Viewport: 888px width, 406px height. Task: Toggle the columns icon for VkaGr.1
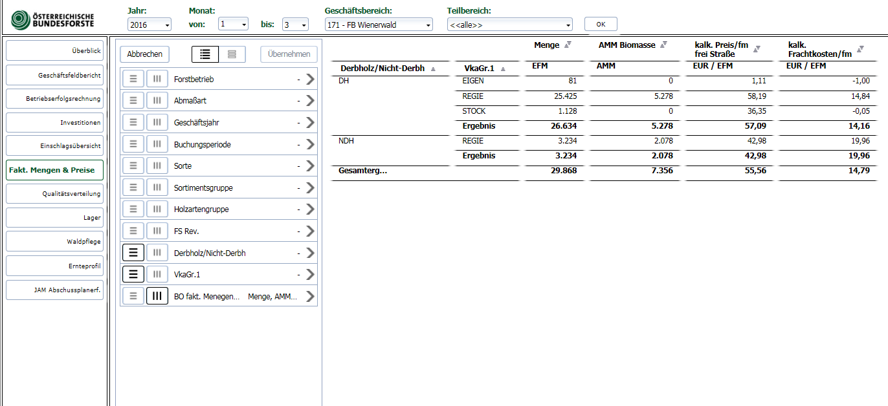(157, 274)
